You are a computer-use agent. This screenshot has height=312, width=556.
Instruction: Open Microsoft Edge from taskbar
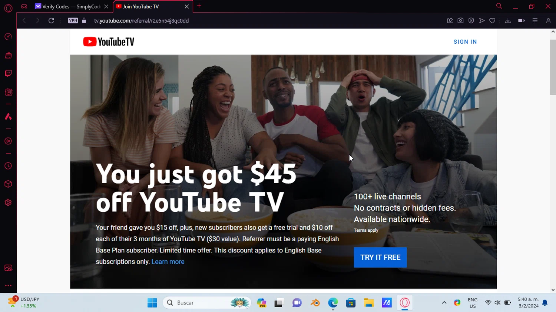333,303
